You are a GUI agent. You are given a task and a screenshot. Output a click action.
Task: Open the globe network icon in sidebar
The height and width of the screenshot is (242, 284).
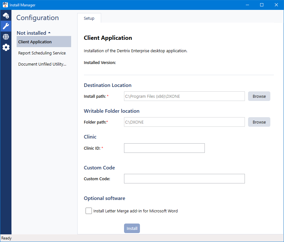pos(6,37)
